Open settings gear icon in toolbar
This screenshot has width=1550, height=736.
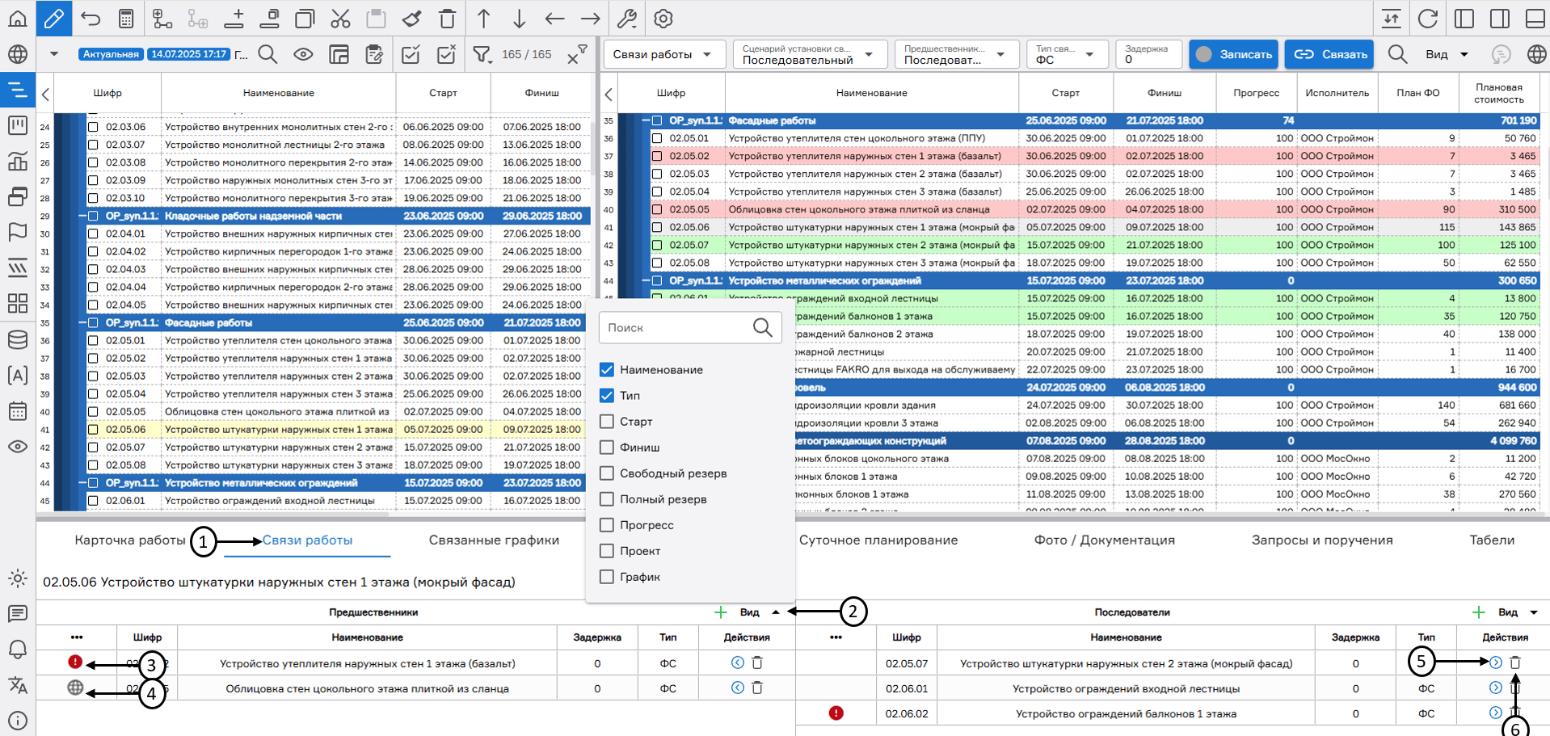coord(663,19)
